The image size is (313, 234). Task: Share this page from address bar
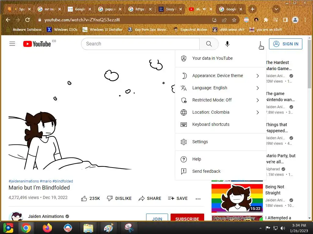pos(224,20)
